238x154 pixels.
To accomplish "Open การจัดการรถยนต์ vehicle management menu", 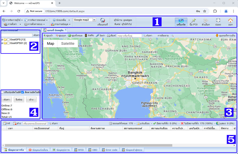I will pyautogui.click(x=36, y=20).
